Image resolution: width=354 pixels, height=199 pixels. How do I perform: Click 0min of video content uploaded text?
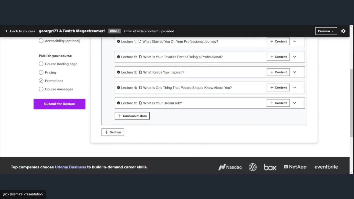pyautogui.click(x=149, y=31)
